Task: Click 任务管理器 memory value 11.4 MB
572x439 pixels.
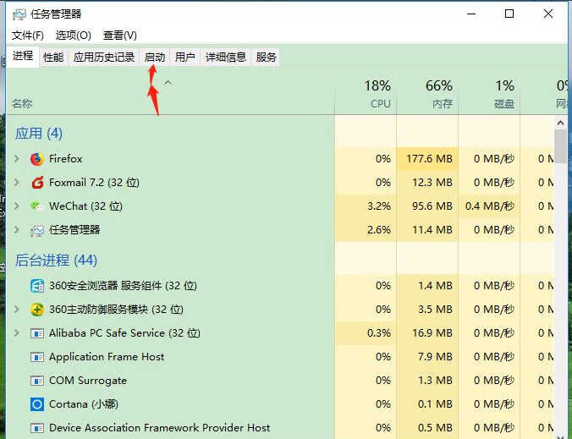Action: coord(432,230)
